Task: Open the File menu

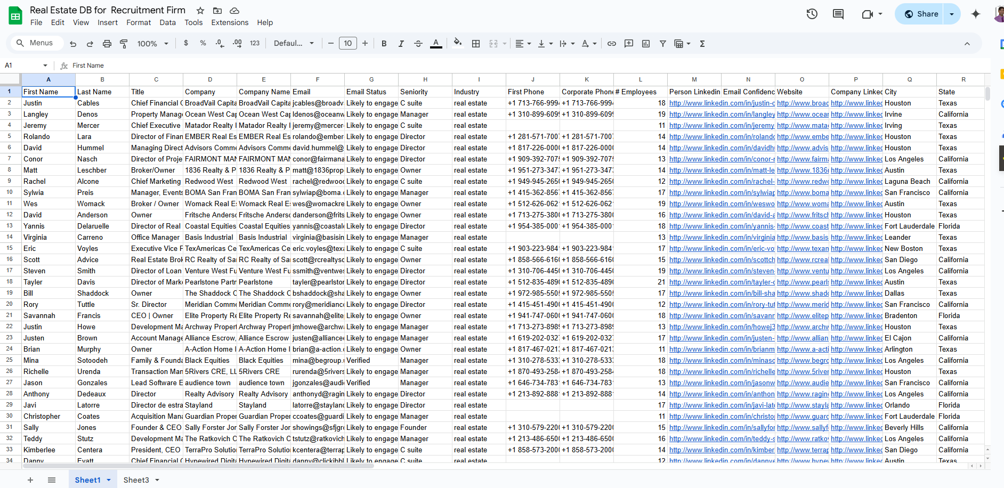Action: 36,22
